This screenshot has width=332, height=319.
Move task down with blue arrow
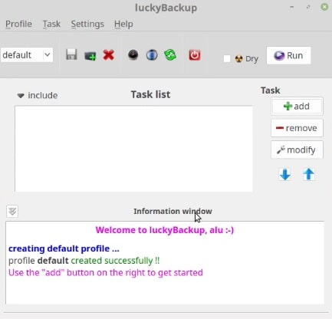[x=285, y=175]
